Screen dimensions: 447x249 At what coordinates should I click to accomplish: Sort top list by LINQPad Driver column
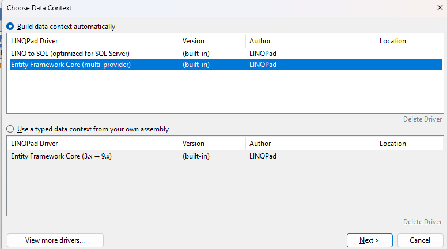tap(92, 41)
